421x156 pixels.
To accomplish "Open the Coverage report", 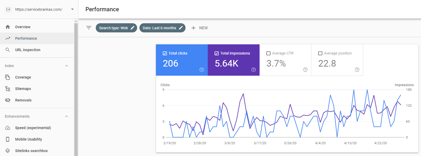I will point(23,77).
